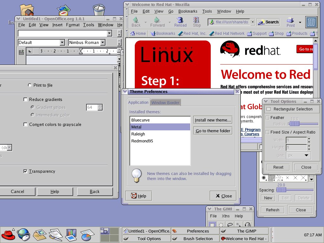
Task: Launch the spreadsheet pie-chart panel icon
Action: pyautogui.click(x=87, y=235)
